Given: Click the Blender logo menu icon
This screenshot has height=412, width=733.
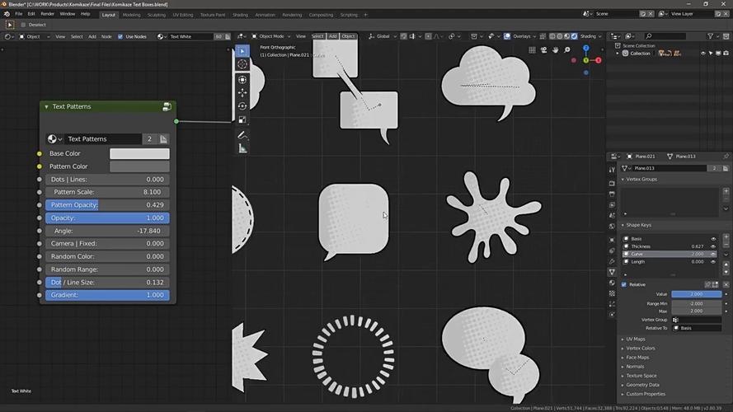Looking at the screenshot, I should [x=7, y=14].
